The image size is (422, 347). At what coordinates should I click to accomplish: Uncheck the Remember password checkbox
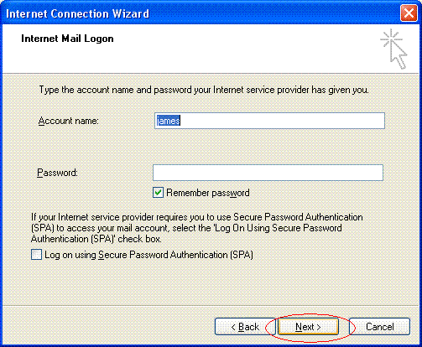(158, 193)
